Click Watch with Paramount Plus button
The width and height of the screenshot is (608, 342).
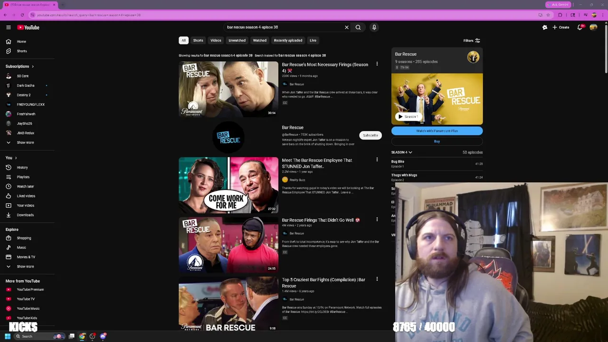pyautogui.click(x=437, y=131)
